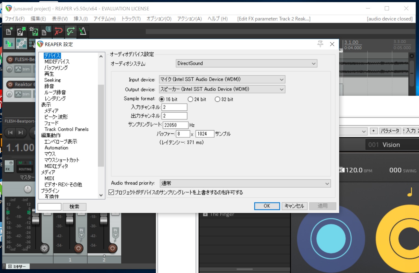The image size is (419, 273).
Task: Select 24 bit sample format
Action: [x=190, y=99]
